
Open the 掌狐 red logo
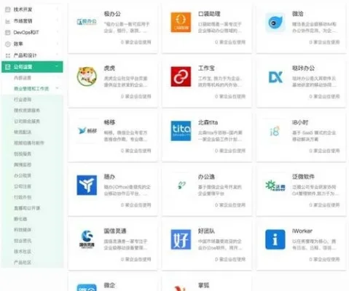(x=181, y=288)
